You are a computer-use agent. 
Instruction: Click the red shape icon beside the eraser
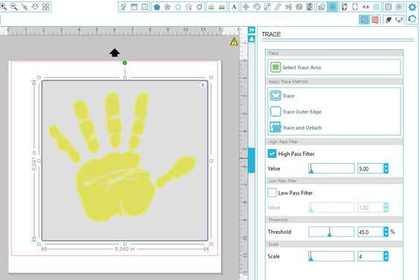375,19
